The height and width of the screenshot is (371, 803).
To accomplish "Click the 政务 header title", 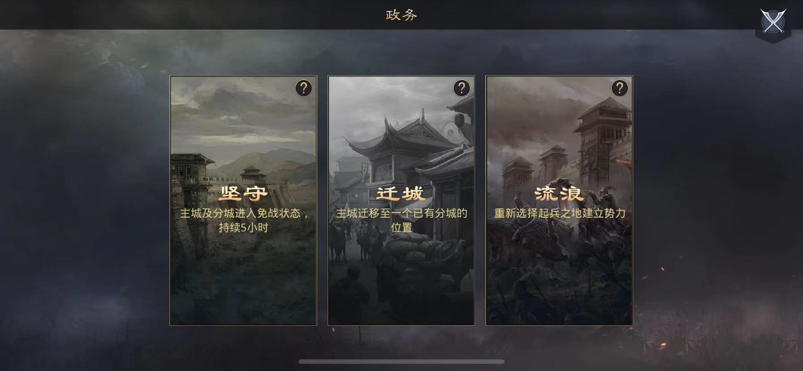I will tap(401, 15).
